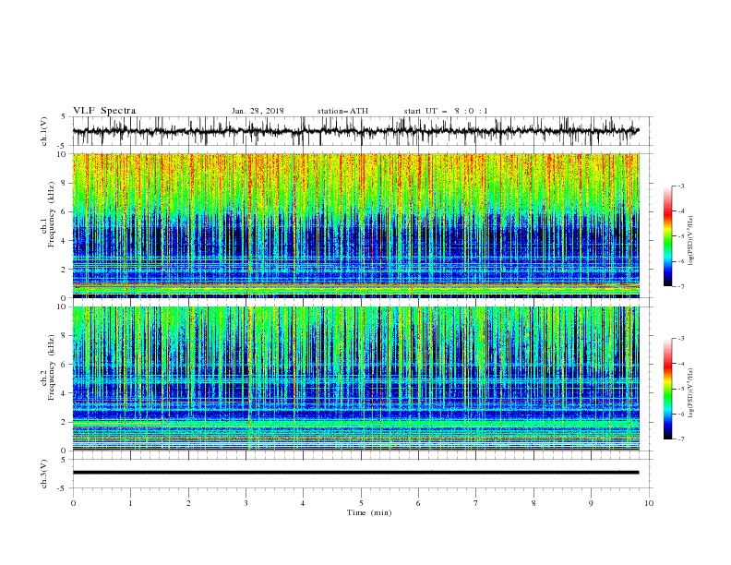Select the date text "Jan. 28, 2018"
Screen dimensions: 731x565
[x=258, y=111]
